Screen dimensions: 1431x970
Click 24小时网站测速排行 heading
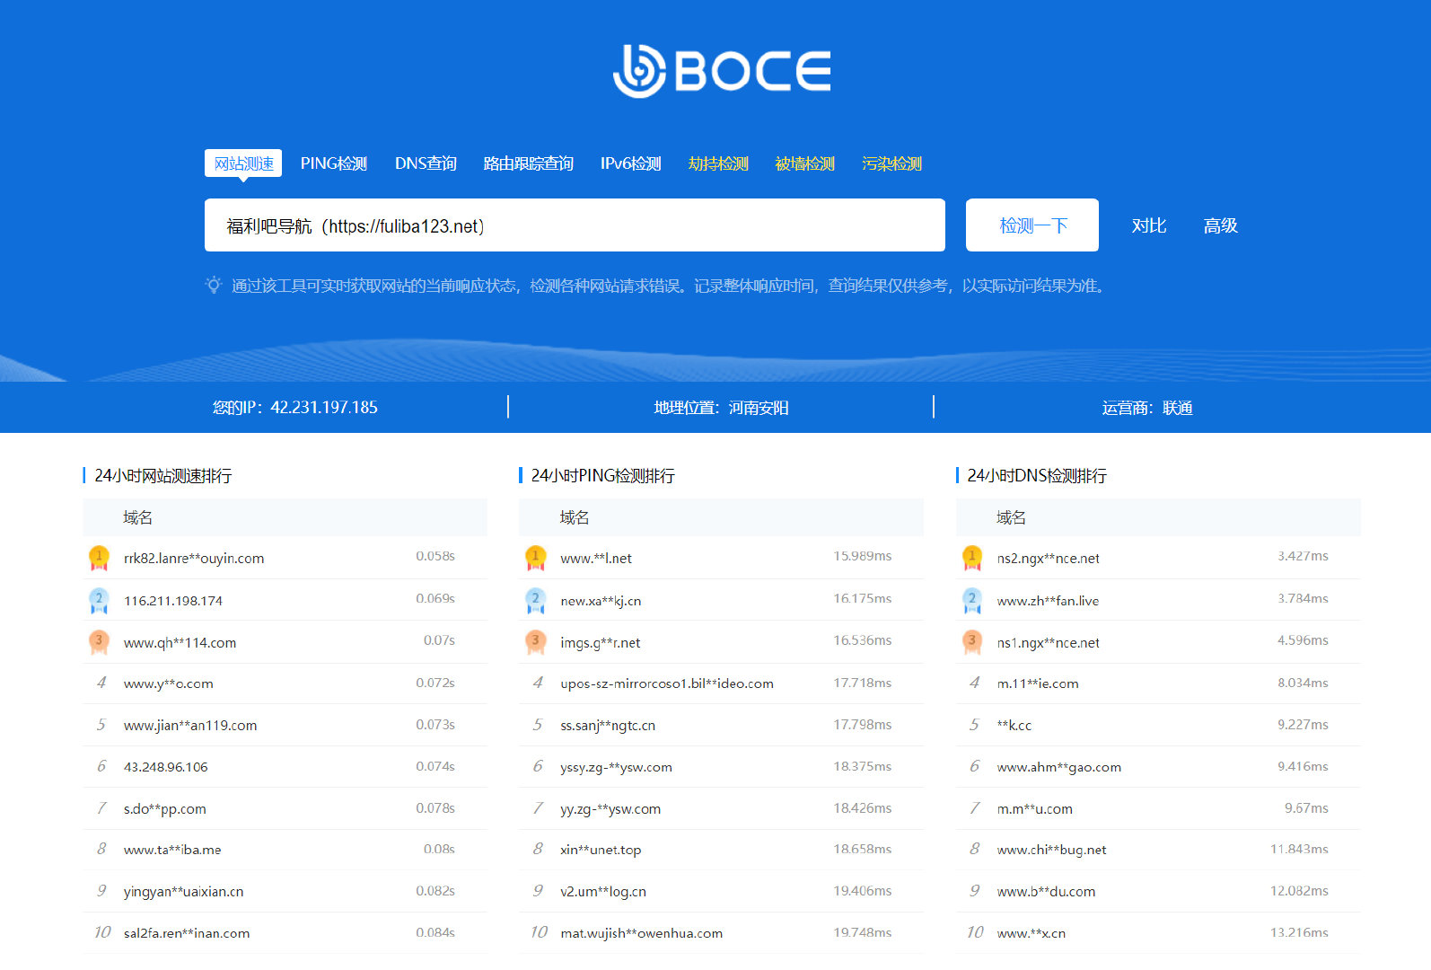[163, 476]
